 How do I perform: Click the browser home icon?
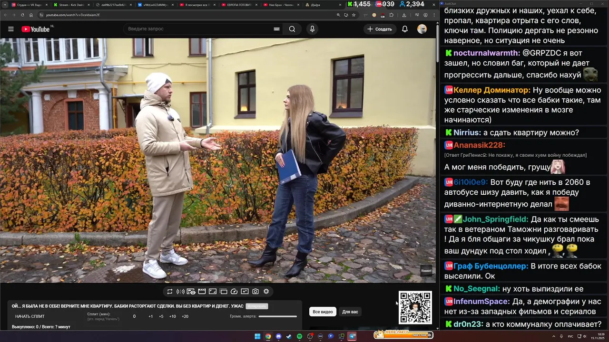coord(31,15)
